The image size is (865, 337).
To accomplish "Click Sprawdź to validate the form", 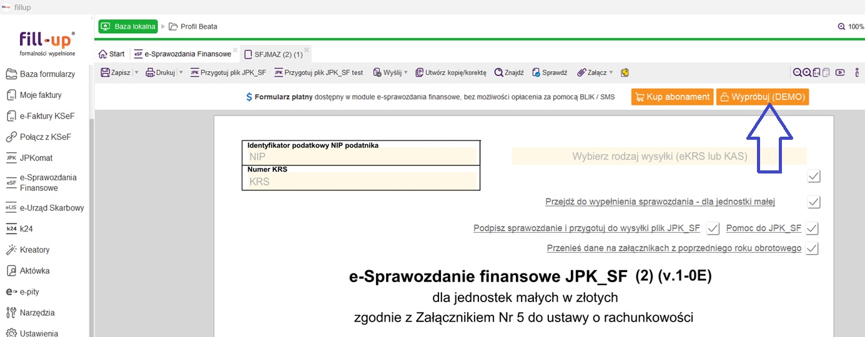I will click(550, 72).
